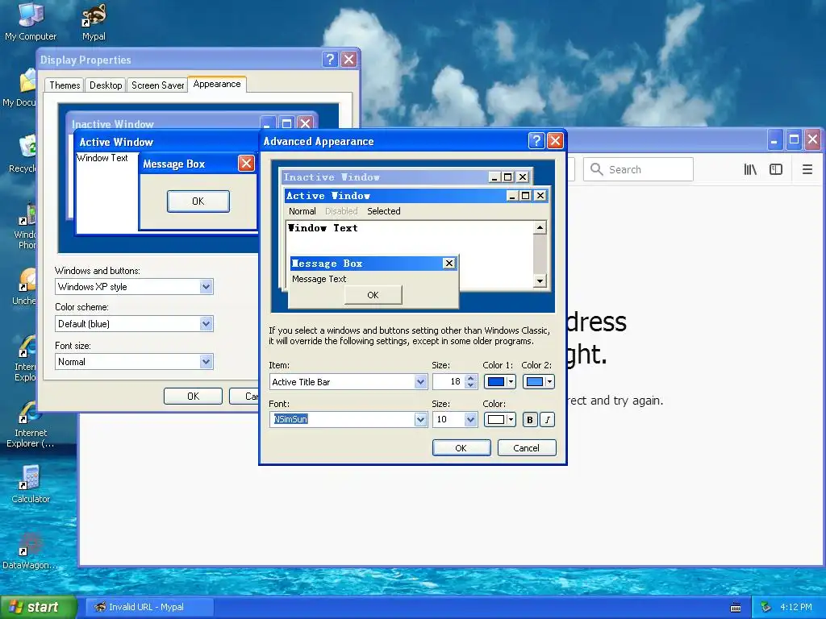Open Color 1 picker dropdown

click(499, 381)
